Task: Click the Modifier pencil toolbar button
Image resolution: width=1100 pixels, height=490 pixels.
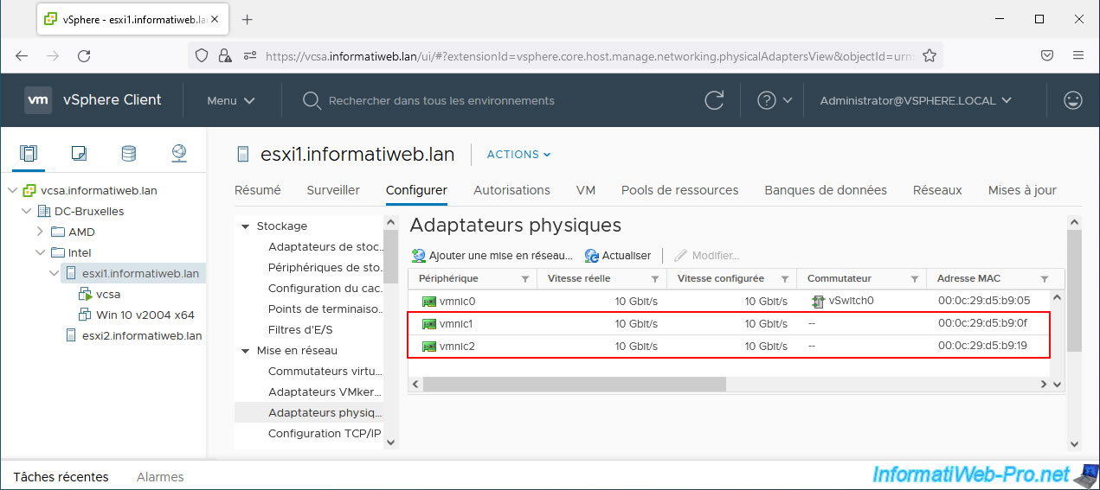Action: click(707, 256)
